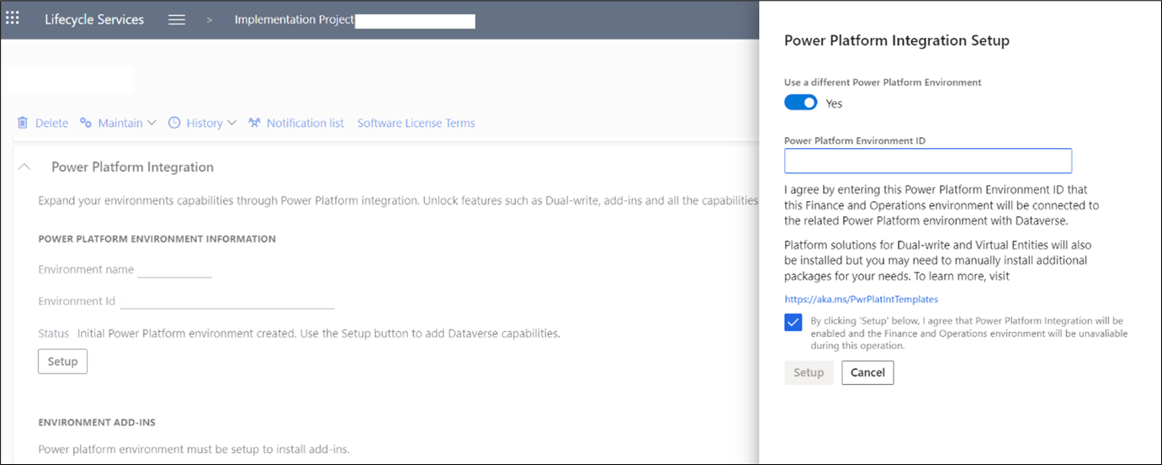Click the History clock icon
Image resolution: width=1162 pixels, height=465 pixels.
point(174,123)
